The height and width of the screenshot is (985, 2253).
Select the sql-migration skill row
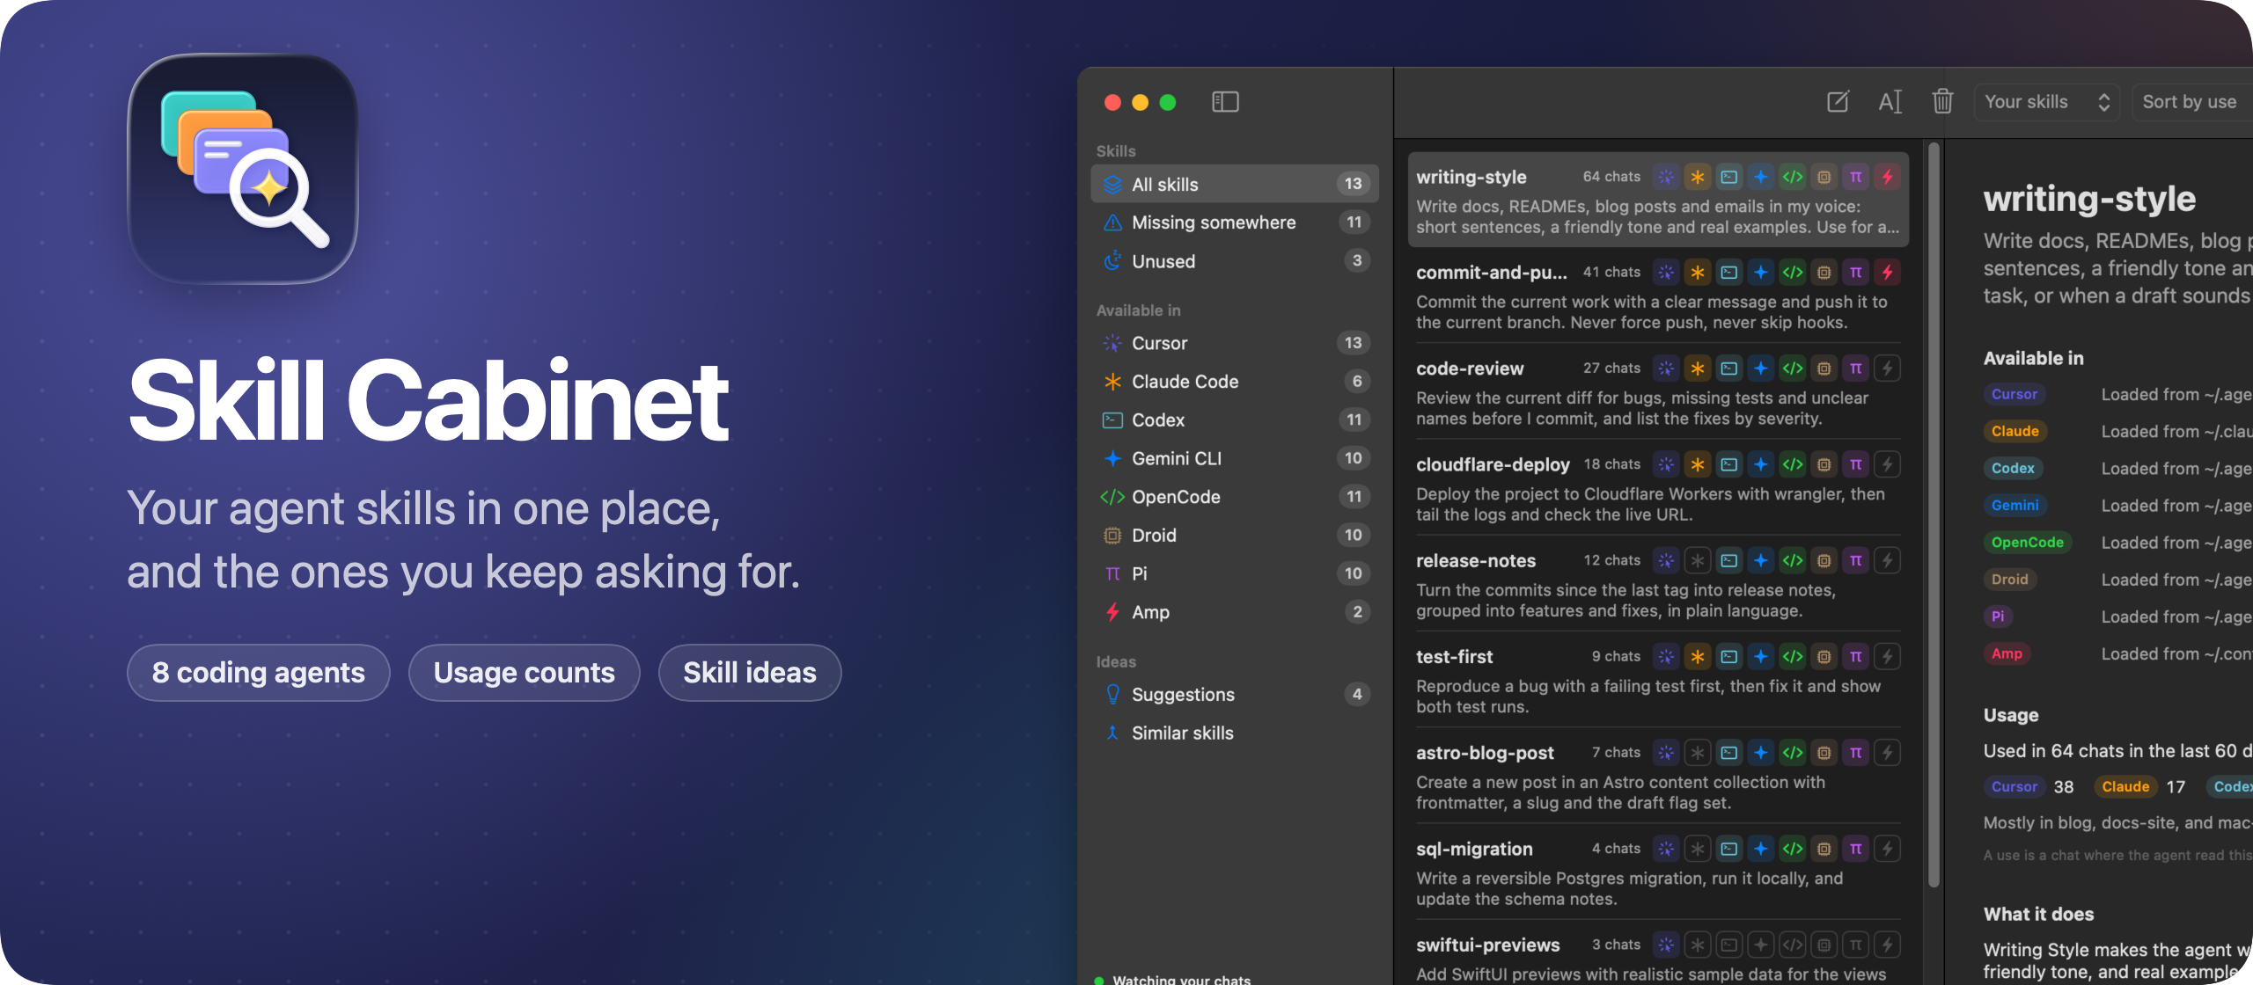point(1658,871)
